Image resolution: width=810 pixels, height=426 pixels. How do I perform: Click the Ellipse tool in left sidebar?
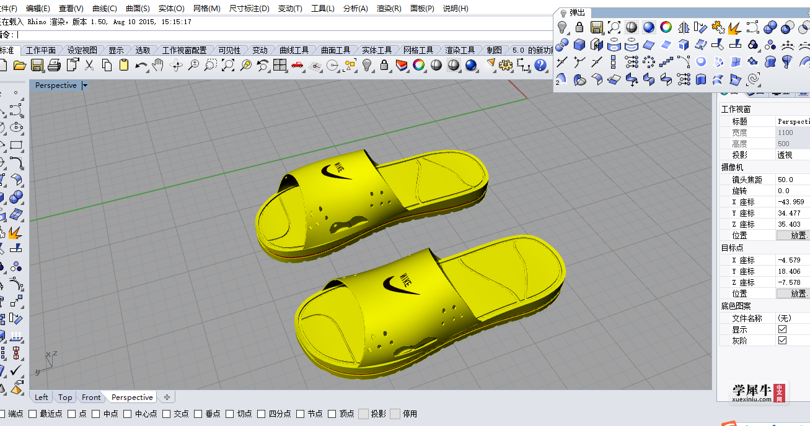(16, 128)
